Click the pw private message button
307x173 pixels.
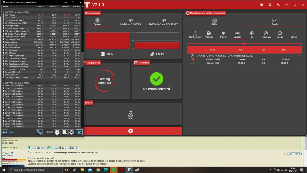click(x=64, y=148)
